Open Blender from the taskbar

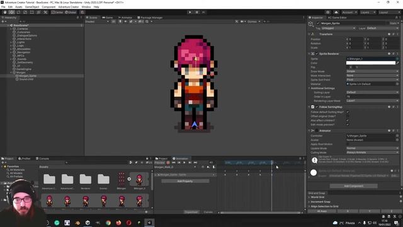coord(77,223)
